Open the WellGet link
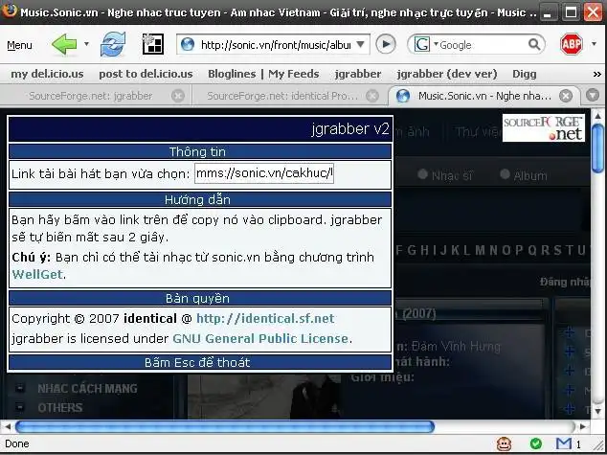607x455 pixels. point(37,274)
